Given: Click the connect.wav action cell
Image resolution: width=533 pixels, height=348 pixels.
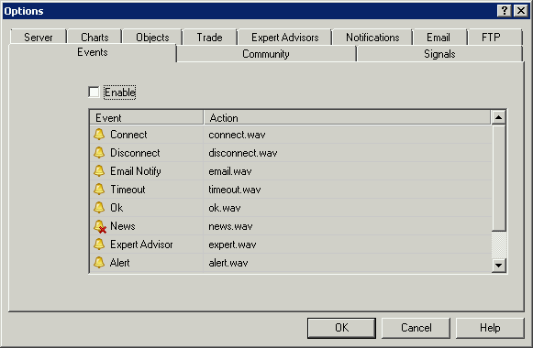Looking at the screenshot, I should tap(348, 135).
